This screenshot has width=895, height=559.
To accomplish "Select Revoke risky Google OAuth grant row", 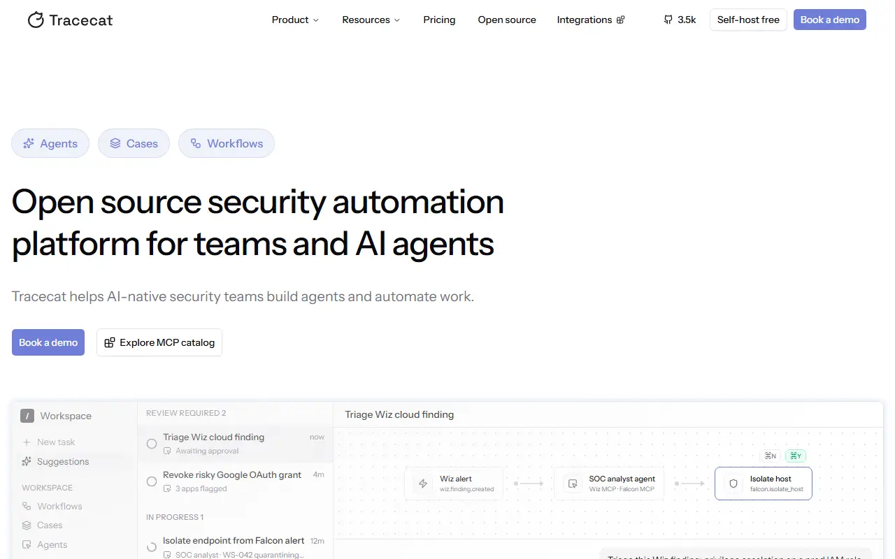I will tap(235, 481).
